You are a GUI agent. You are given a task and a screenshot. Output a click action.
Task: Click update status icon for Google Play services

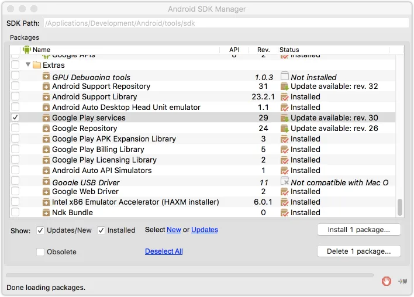tap(285, 118)
